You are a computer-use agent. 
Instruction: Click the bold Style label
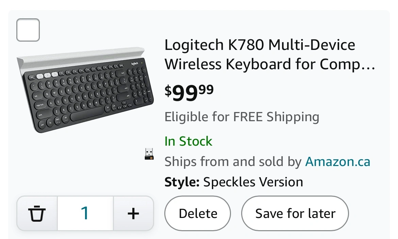click(182, 182)
